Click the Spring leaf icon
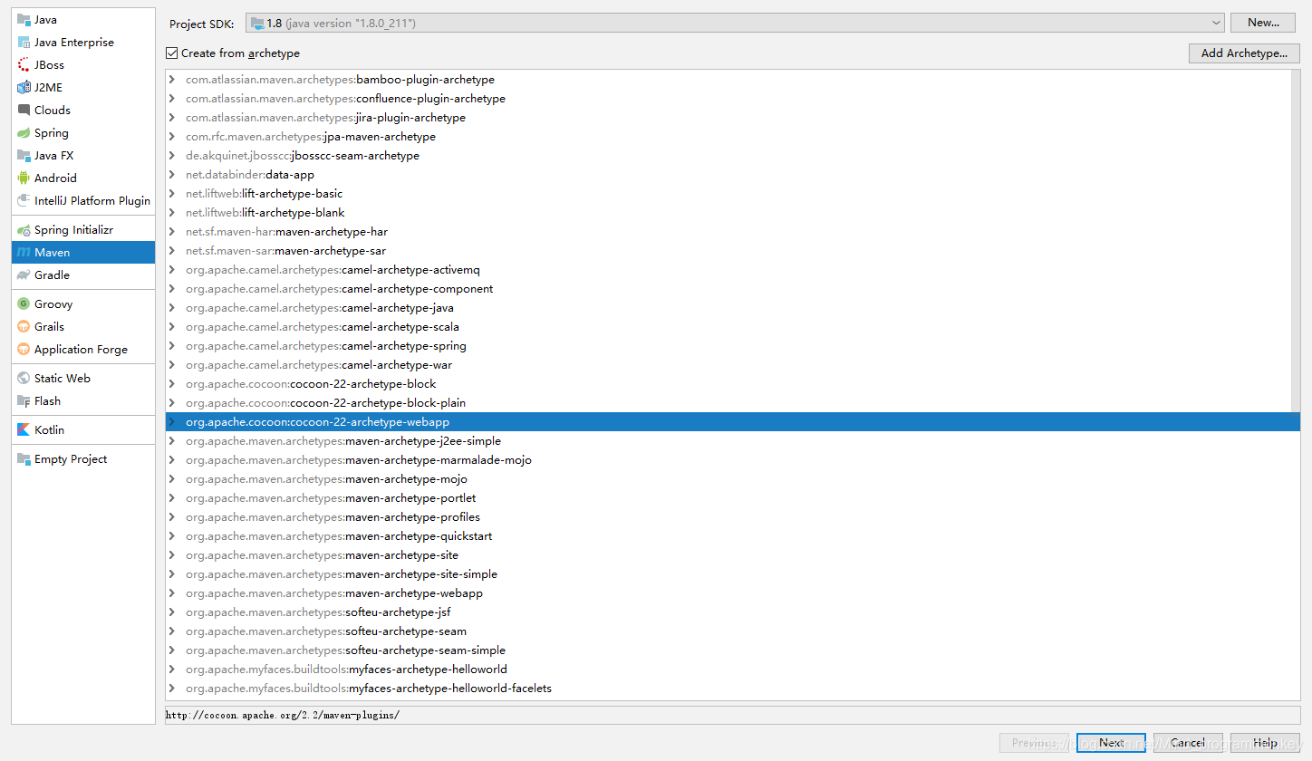The height and width of the screenshot is (761, 1312). point(24,132)
